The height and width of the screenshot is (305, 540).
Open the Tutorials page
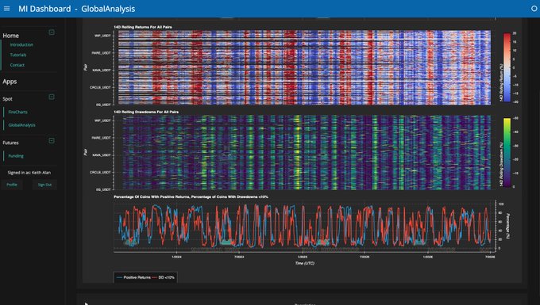pos(18,55)
